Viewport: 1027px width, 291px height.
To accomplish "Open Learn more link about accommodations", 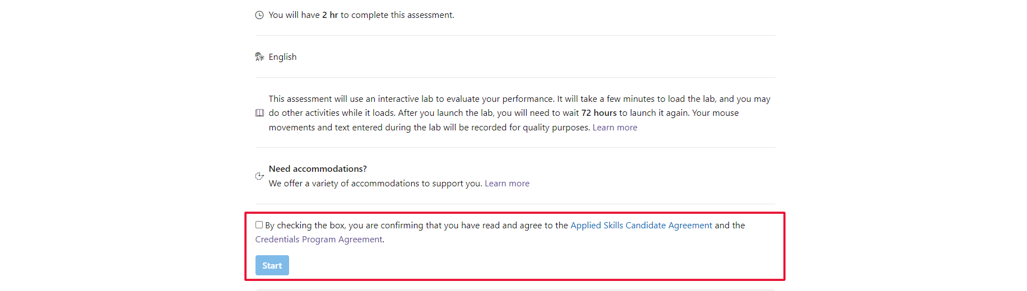I will click(506, 184).
